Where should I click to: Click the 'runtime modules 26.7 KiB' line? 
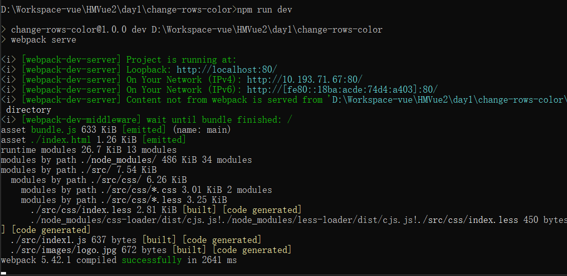tap(89, 150)
